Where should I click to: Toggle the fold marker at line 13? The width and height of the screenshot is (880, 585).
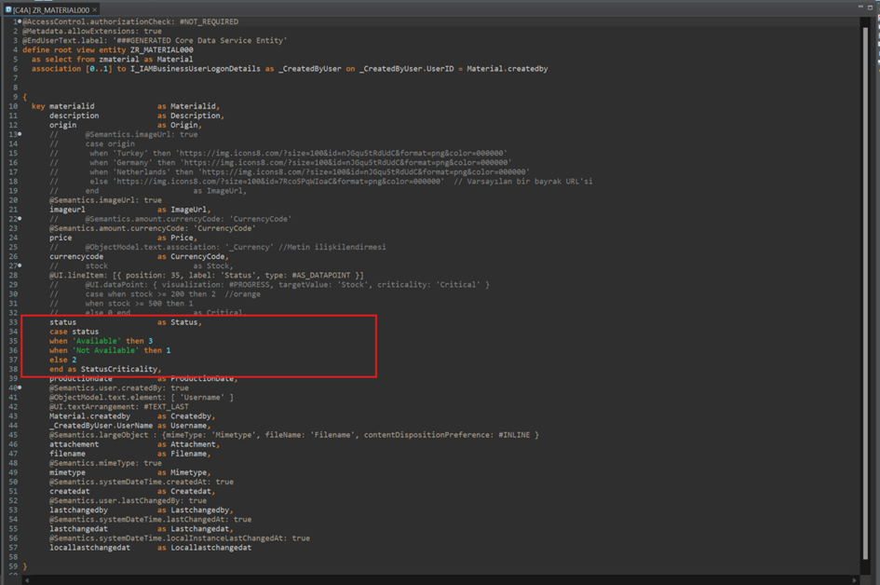coord(19,134)
